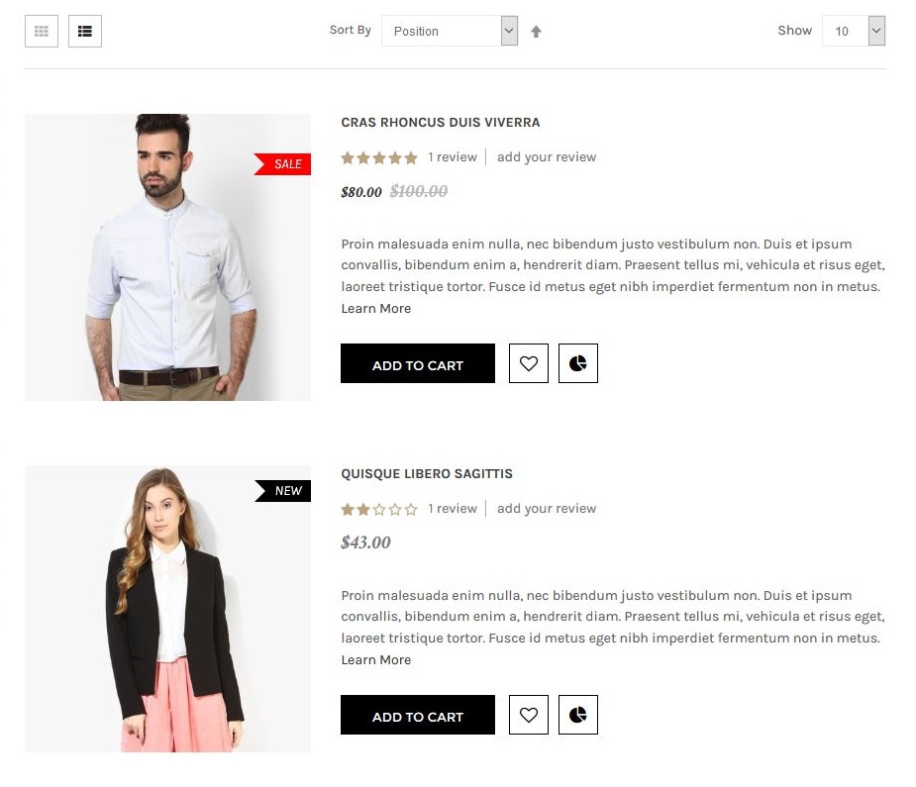Switch to grid view layout
The image size is (916, 787).
[x=42, y=32]
